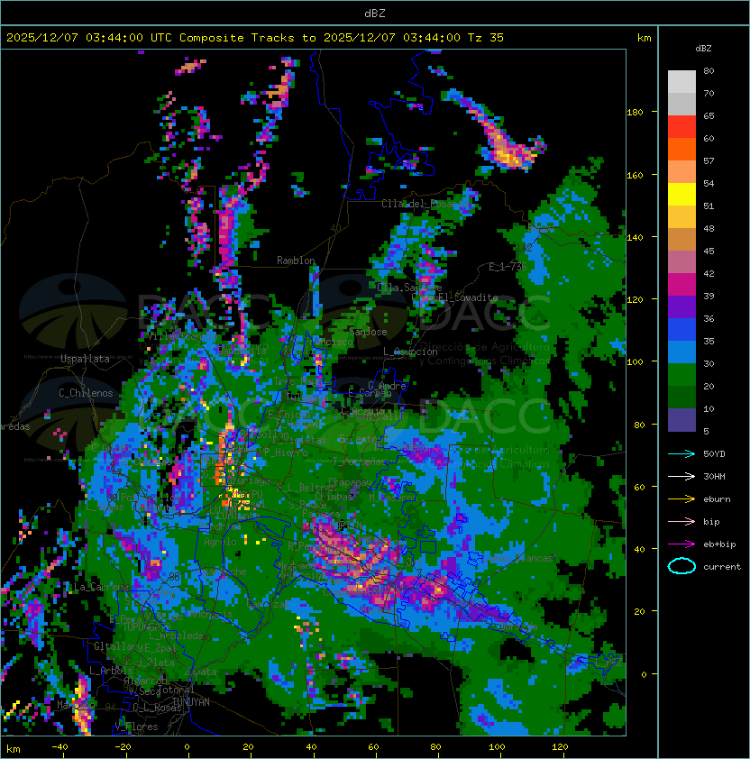Select the purple legend swatch below 39
Viewport: 750px width, 759px height.
(x=681, y=306)
